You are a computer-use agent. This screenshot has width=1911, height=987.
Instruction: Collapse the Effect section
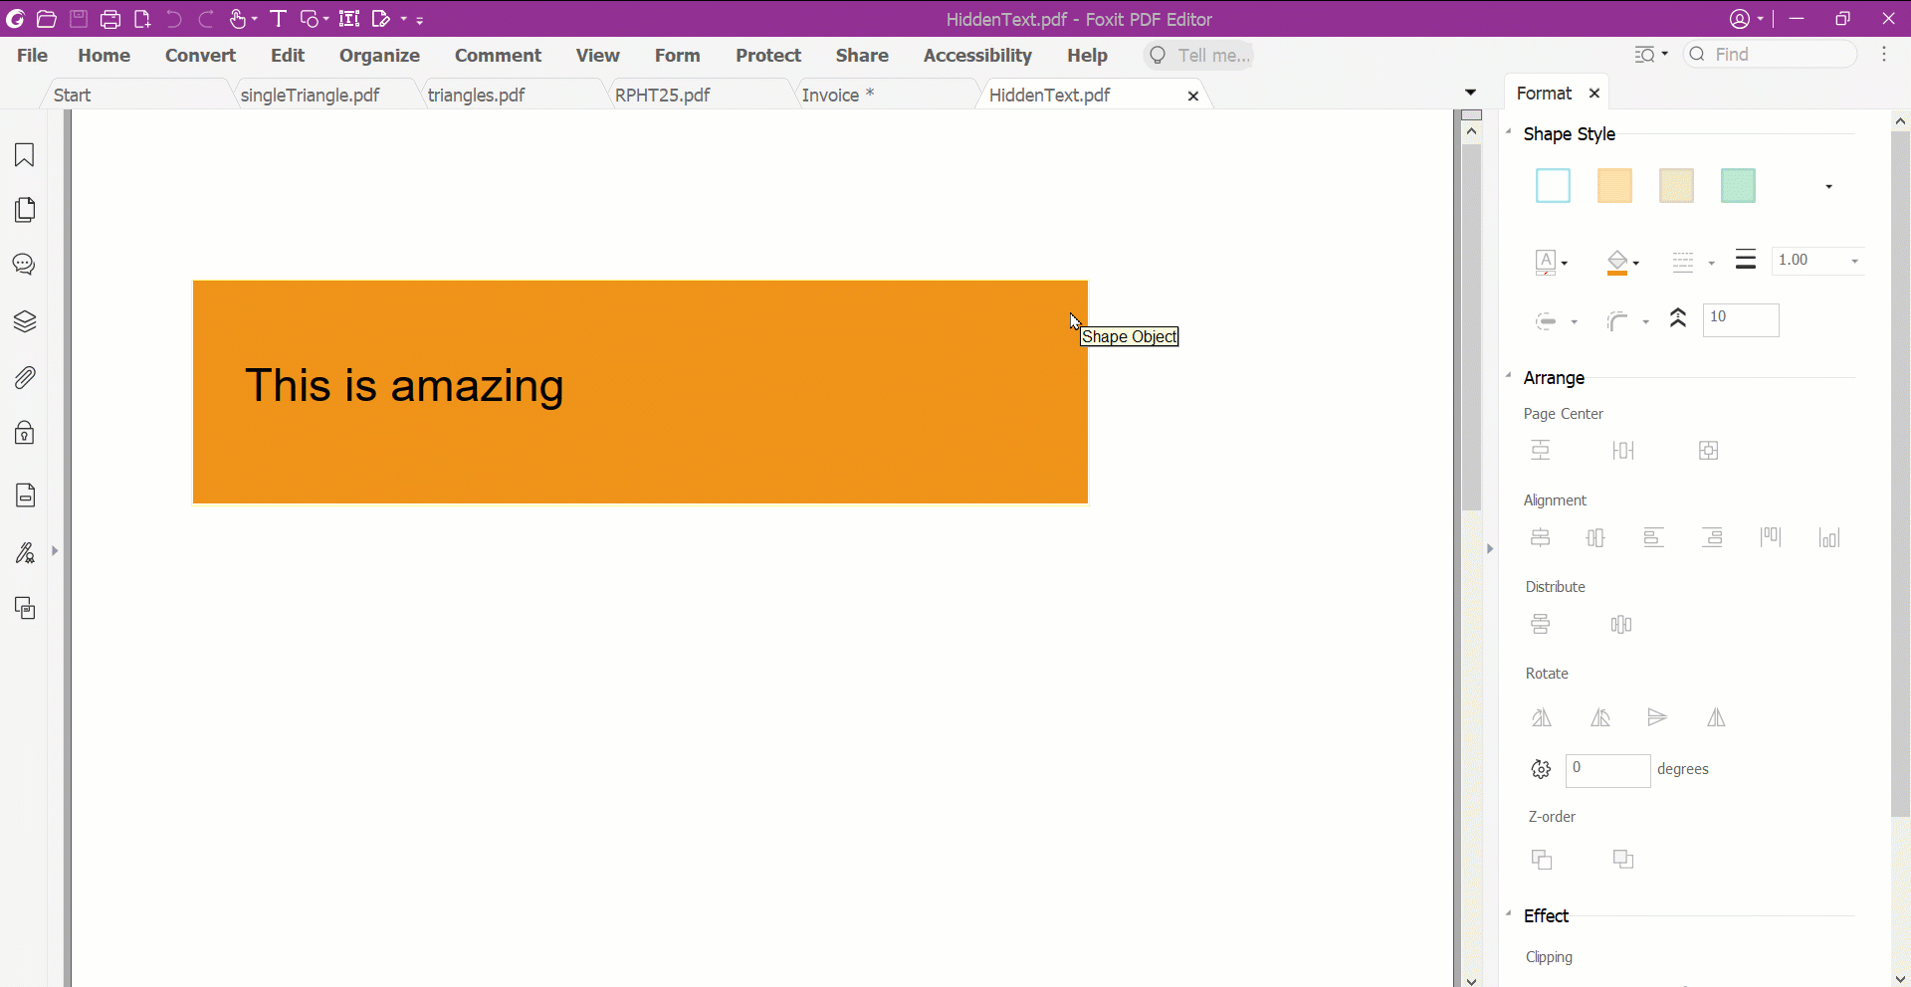tap(1509, 914)
